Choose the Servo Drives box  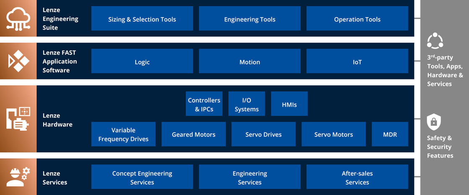pyautogui.click(x=263, y=134)
